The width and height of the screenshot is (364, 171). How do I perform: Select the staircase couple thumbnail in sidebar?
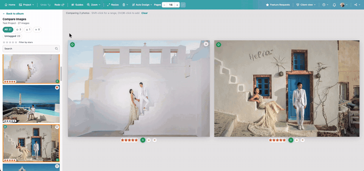pos(31,69)
